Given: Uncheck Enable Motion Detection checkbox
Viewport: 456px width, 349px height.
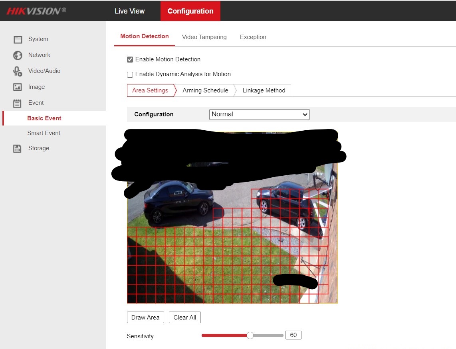Looking at the screenshot, I should [130, 60].
